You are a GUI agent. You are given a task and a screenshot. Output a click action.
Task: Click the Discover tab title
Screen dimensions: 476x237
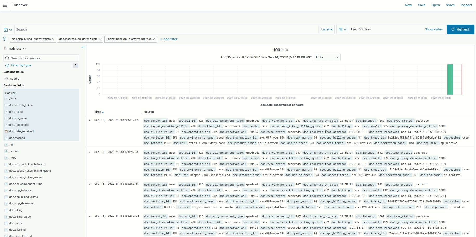[x=21, y=5]
